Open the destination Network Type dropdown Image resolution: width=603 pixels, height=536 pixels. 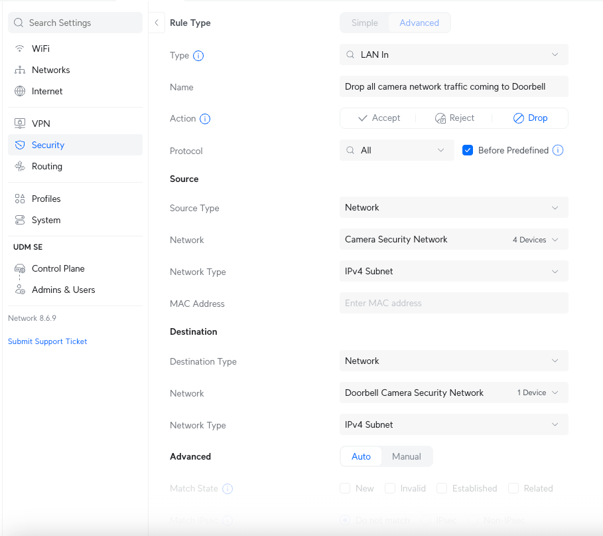point(454,424)
